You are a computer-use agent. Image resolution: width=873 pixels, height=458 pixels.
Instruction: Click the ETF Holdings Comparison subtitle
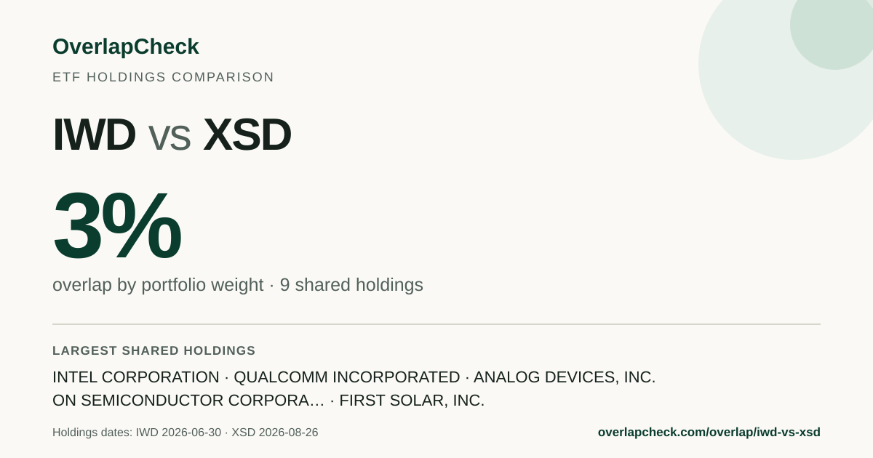pos(163,77)
